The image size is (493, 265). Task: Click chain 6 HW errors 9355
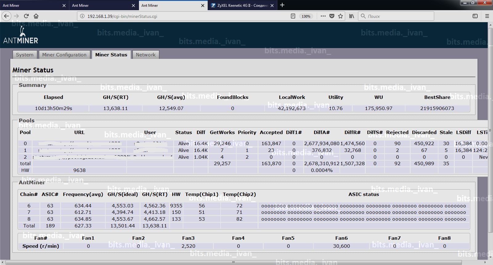pyautogui.click(x=176, y=206)
